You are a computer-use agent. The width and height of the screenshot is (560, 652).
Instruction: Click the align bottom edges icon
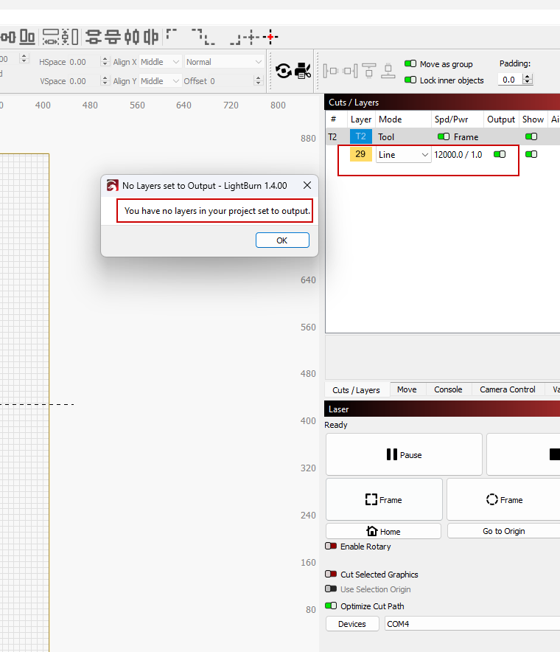(27, 36)
